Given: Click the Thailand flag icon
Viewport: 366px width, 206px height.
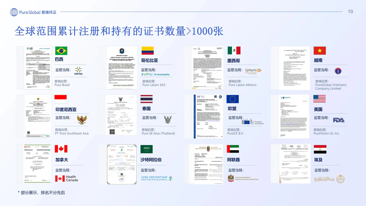Looking at the screenshot, I should 147,99.
